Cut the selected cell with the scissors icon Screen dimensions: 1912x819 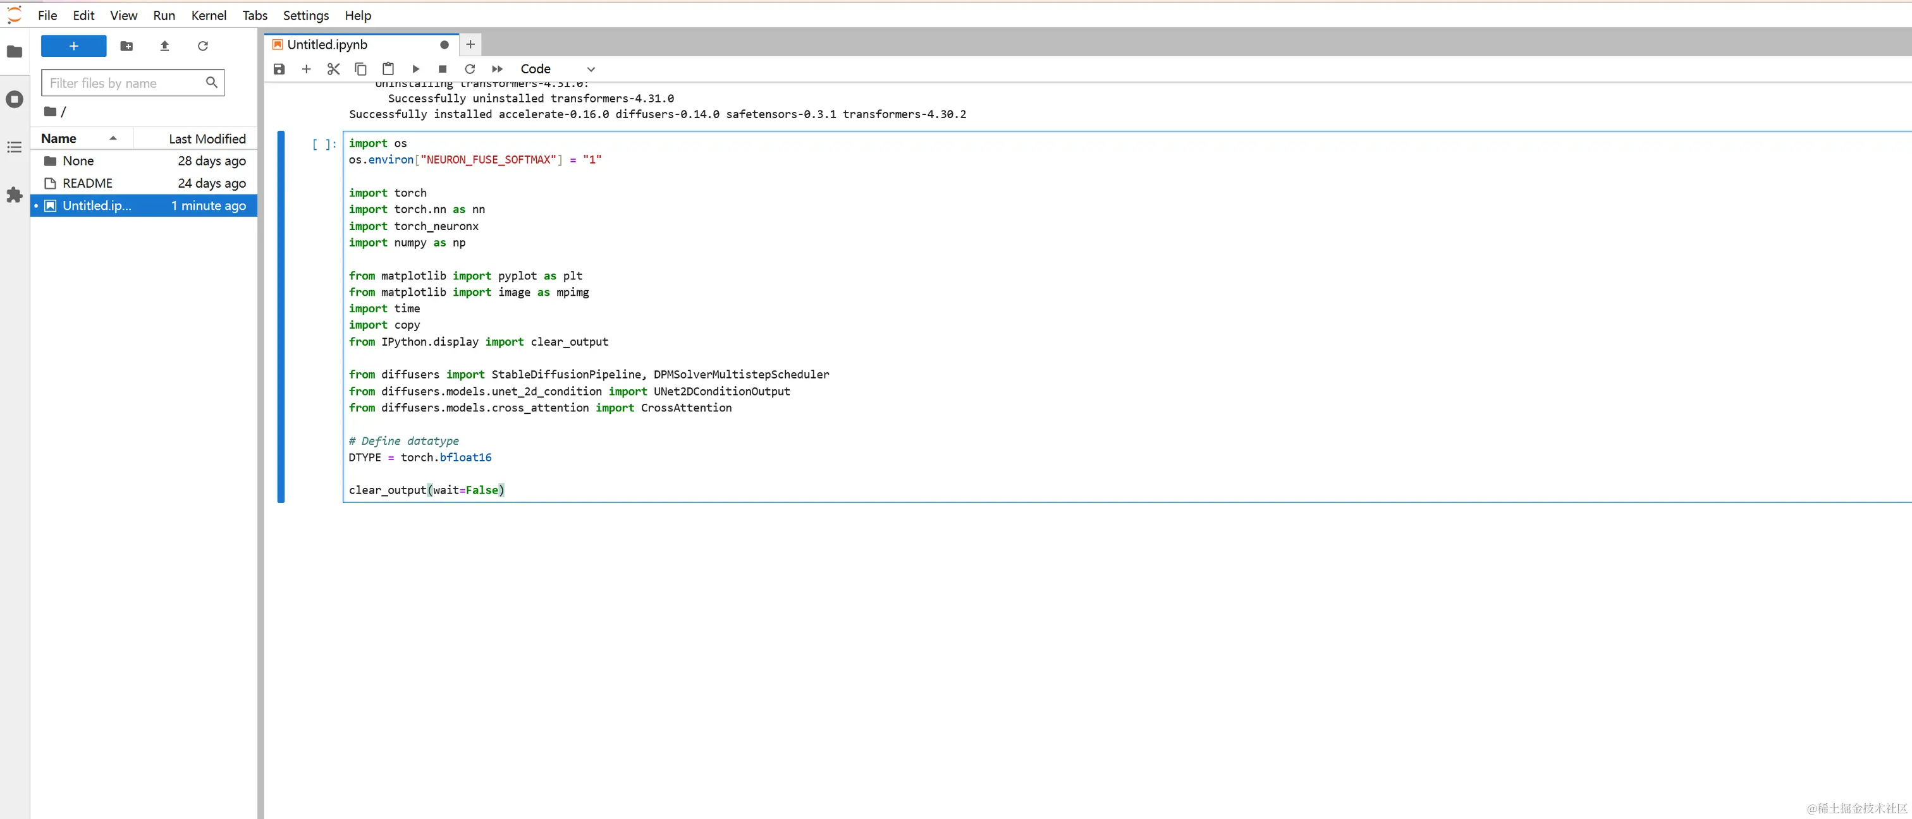click(333, 69)
